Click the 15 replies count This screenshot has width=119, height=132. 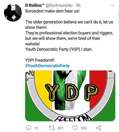tap(36, 128)
